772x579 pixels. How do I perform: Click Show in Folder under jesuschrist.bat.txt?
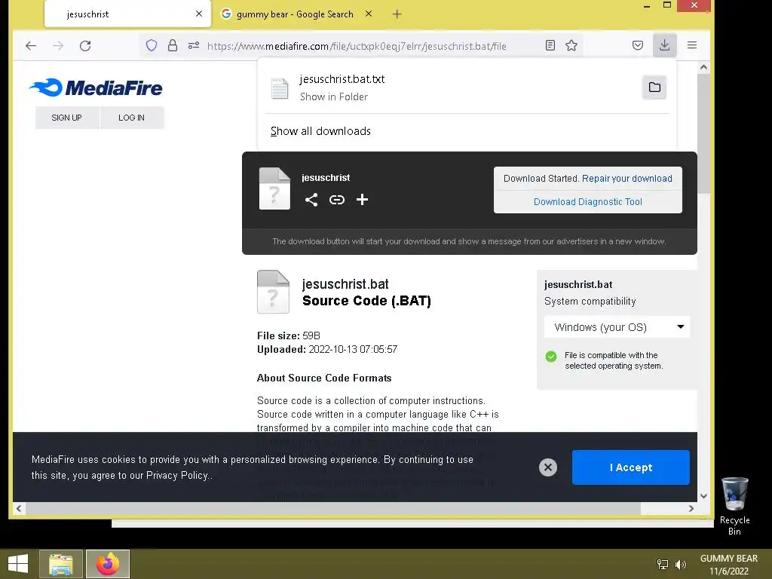(334, 96)
